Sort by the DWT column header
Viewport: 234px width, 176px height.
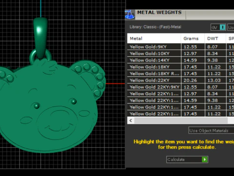click(x=215, y=39)
